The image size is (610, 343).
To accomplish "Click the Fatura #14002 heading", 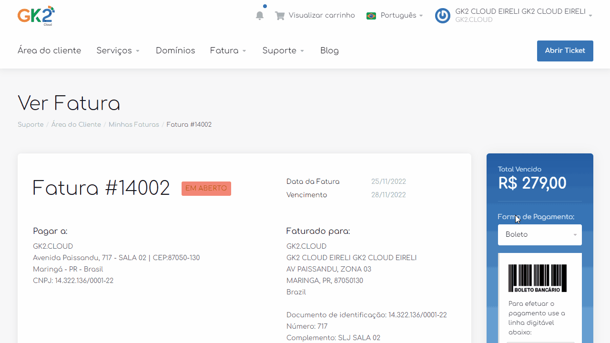I will [x=101, y=188].
